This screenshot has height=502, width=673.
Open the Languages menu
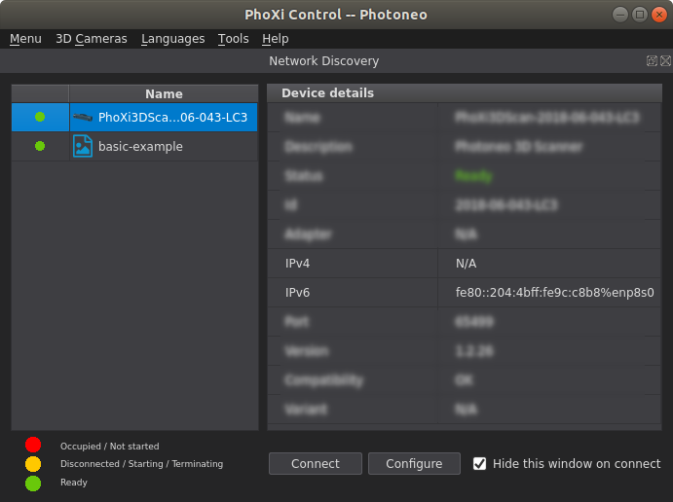click(x=173, y=39)
